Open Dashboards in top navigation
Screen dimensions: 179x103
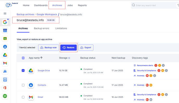(41, 5)
